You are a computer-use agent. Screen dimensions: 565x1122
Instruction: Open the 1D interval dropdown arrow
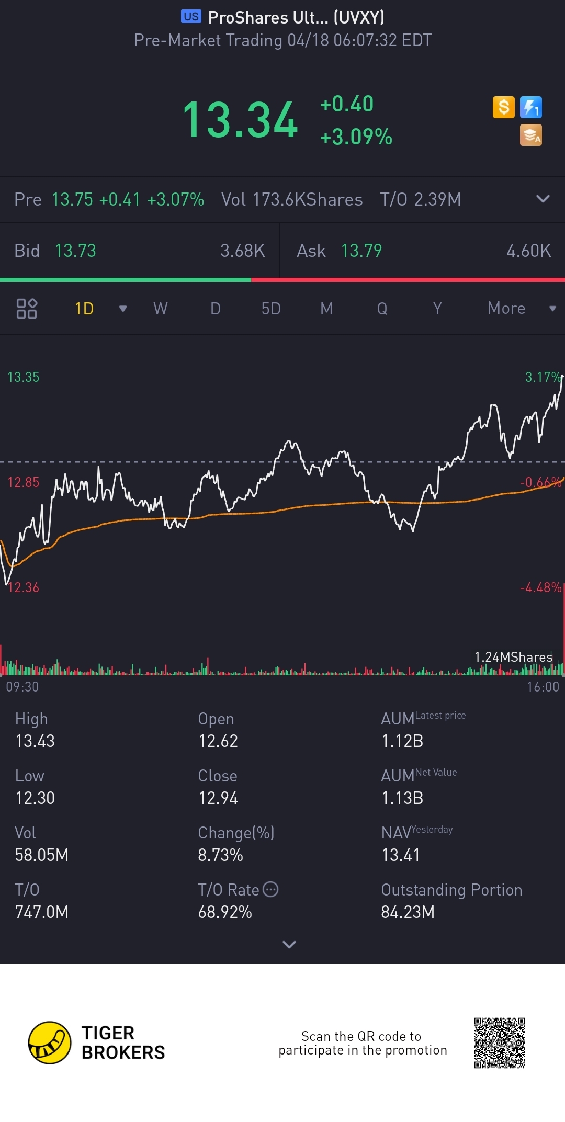tap(123, 309)
